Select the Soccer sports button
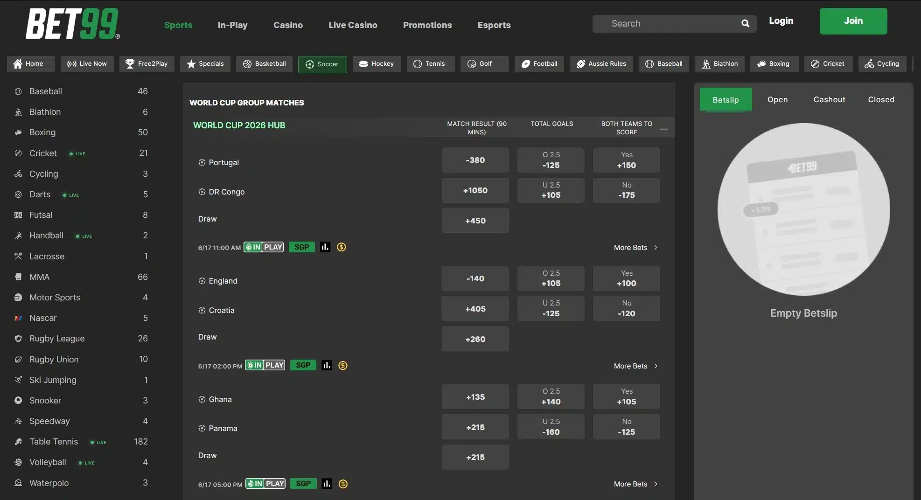Viewport: 921px width, 500px height. pos(322,64)
